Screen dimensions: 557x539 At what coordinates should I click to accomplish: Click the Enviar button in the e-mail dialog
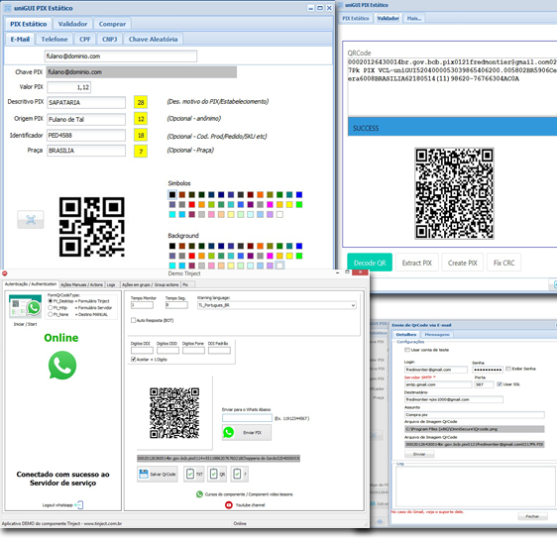(x=419, y=454)
